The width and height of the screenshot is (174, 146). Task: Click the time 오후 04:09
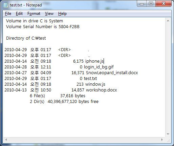[41, 73]
